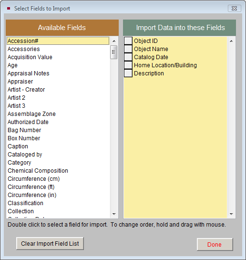Close the Select Fields to Import dialog
The width and height of the screenshot is (246, 260).
[x=235, y=8]
